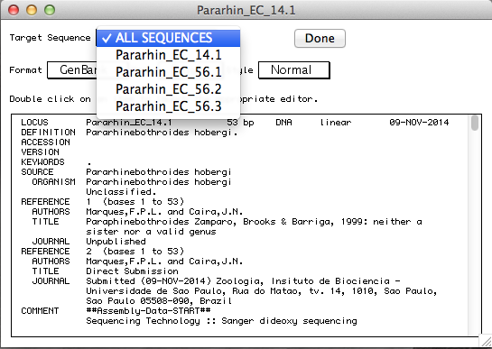Click the ACCESSION field label

click(x=45, y=142)
